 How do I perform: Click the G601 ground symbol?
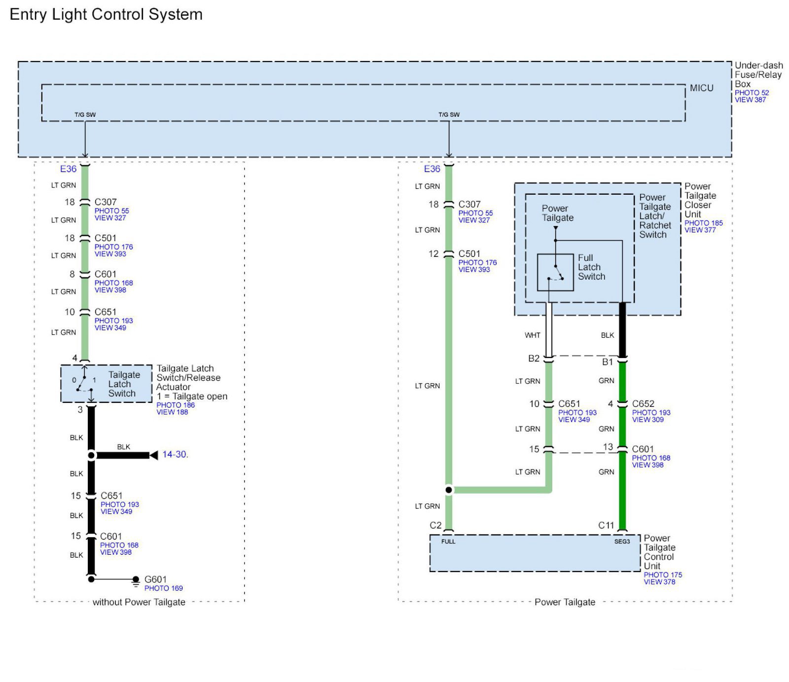pyautogui.click(x=136, y=580)
